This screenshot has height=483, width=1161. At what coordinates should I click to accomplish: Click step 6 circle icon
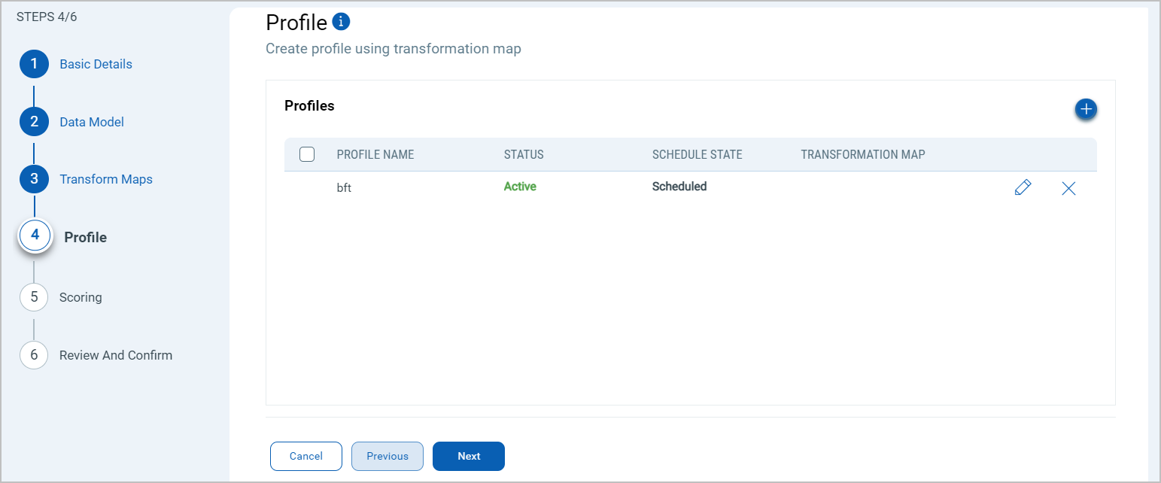coord(34,355)
